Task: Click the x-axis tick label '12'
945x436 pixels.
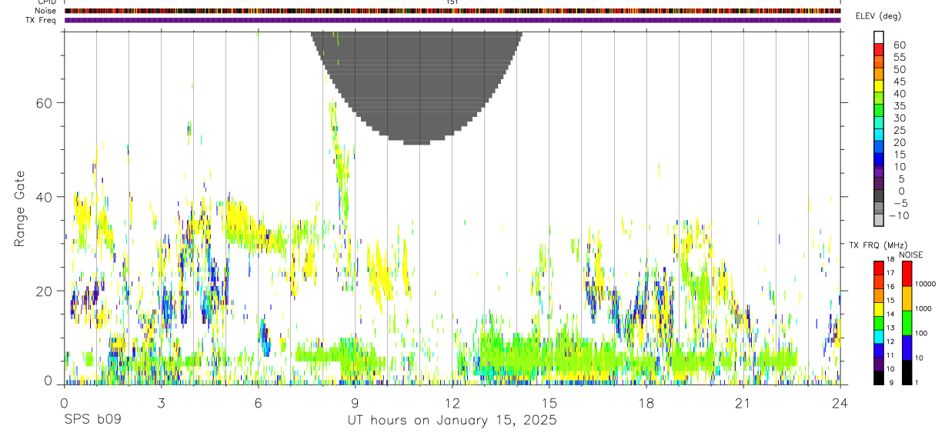Action: coord(452,402)
